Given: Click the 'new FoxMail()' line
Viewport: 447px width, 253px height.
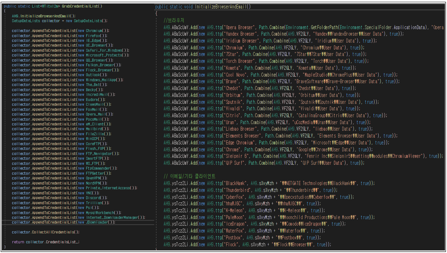Looking at the screenshot, I should [60, 109].
